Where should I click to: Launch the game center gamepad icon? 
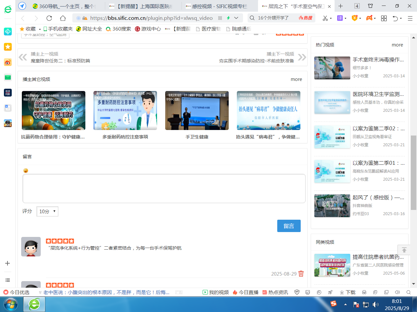point(370,18)
